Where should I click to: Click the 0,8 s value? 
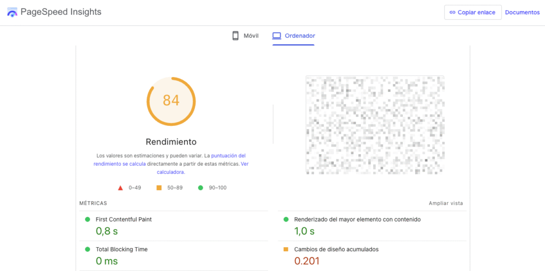point(107,231)
